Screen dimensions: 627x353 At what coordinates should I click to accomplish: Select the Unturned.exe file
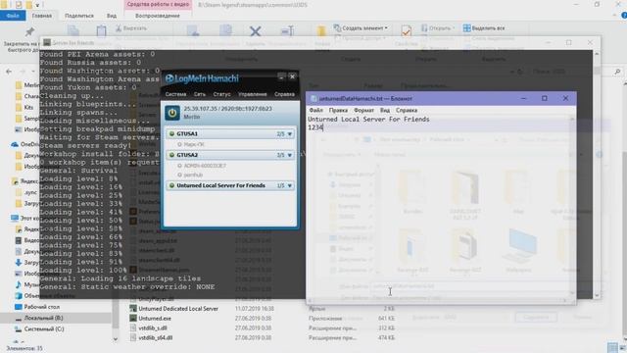(150, 318)
